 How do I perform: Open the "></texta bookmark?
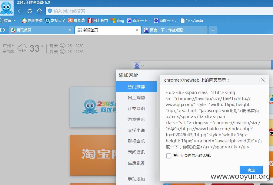click(x=192, y=21)
